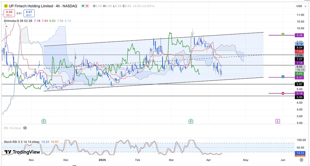Image resolution: width=310 pixels, height=166 pixels.
Task: Click the UP Fintech yellow symbol logo
Action: pyautogui.click(x=5, y=6)
